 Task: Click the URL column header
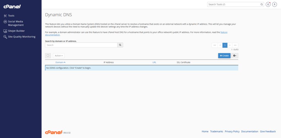pos(154,62)
